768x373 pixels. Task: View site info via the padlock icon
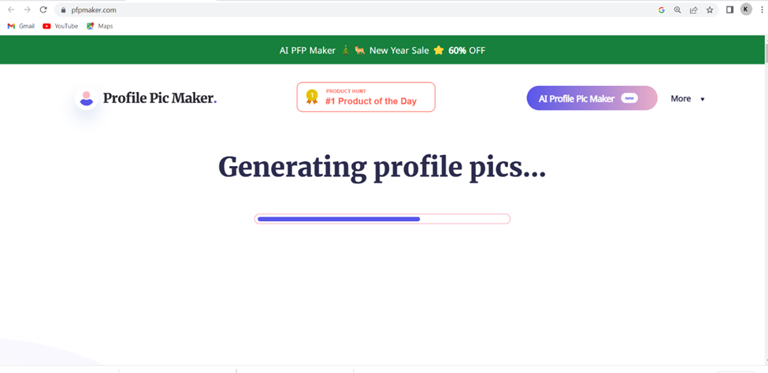pos(63,9)
